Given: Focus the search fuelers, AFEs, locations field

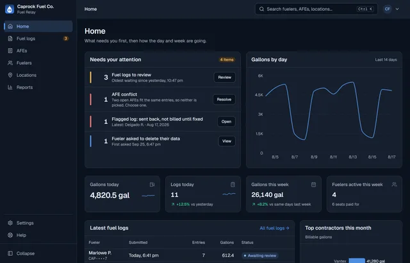Looking at the screenshot, I should [x=316, y=9].
